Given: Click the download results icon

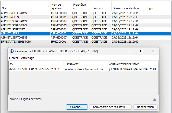Looking at the screenshot, I should pos(155,99).
